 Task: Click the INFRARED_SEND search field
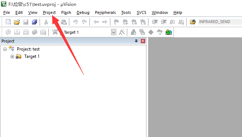coord(220,22)
